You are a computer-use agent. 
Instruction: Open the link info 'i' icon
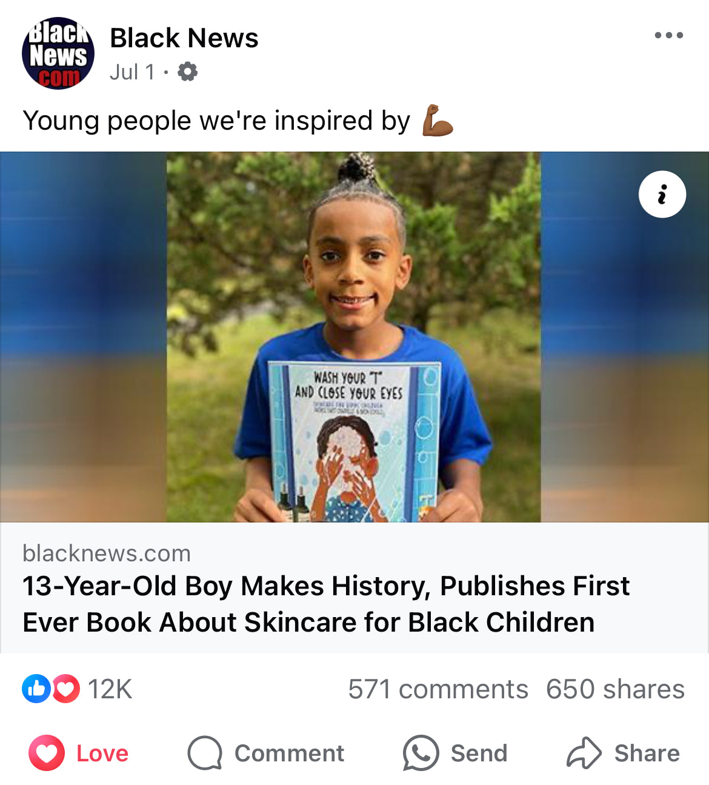pos(662,195)
